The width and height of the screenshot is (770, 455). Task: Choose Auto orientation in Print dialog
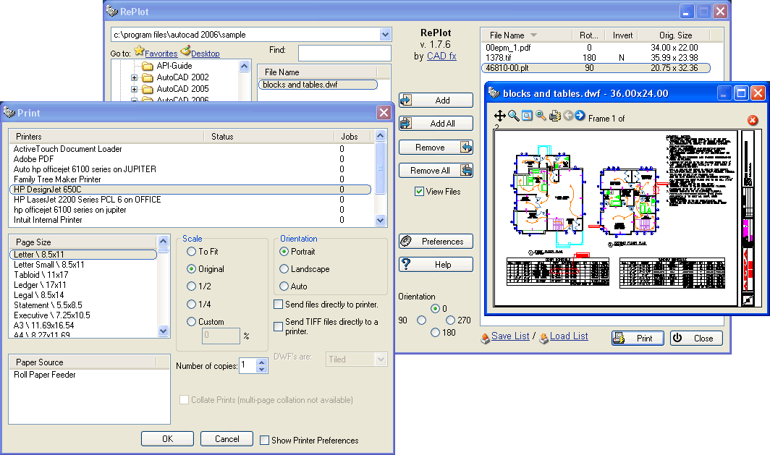[284, 286]
